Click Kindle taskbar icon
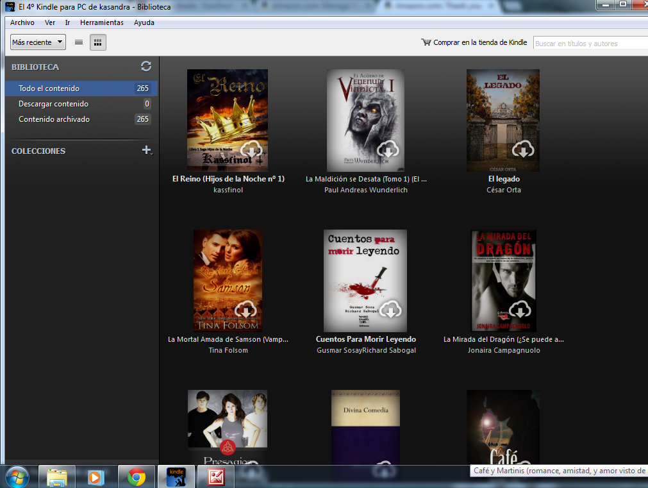Image resolution: width=648 pixels, height=488 pixels. click(x=176, y=477)
